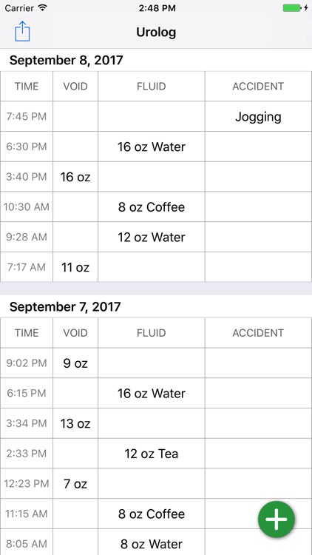The height and width of the screenshot is (555, 312).
Task: Open the 8 oz Coffee entry at 10:30 AM
Action: pyautogui.click(x=152, y=206)
